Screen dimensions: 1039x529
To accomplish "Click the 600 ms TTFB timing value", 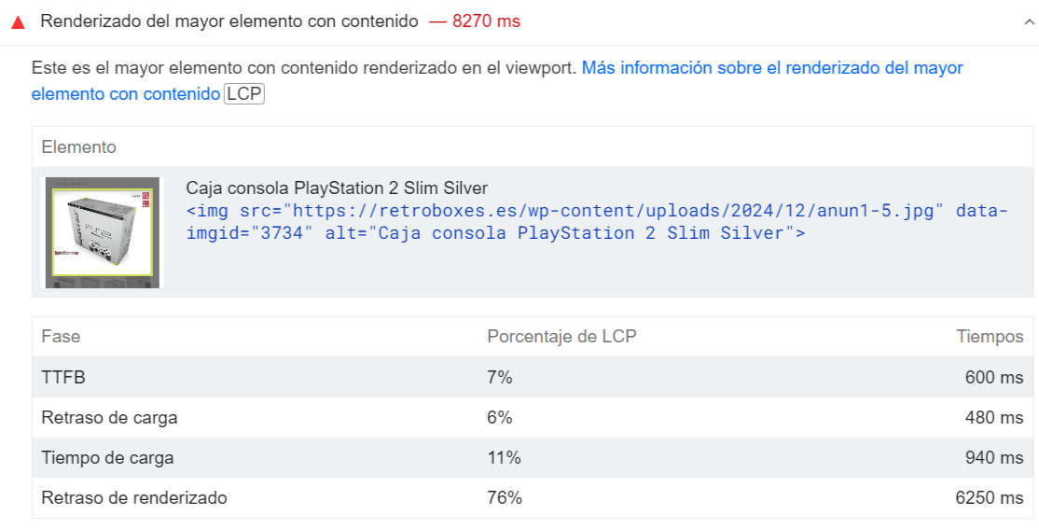I will [994, 377].
